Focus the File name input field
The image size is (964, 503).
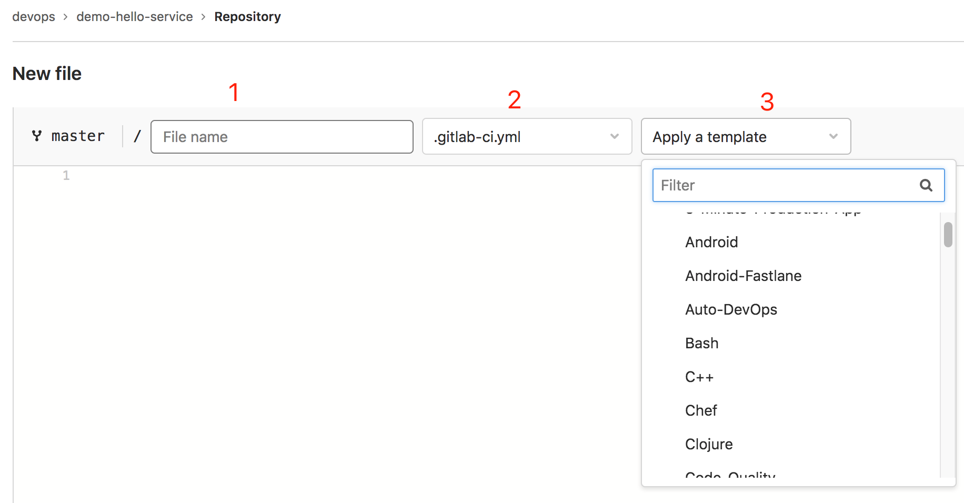(x=282, y=137)
